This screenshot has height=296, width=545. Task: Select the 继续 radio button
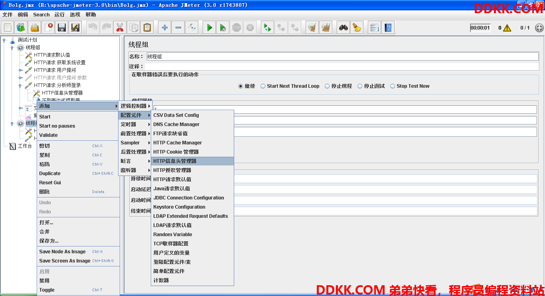(241, 86)
